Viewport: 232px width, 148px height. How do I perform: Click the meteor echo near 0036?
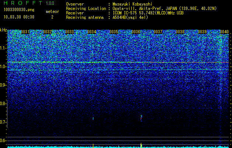click(141, 118)
